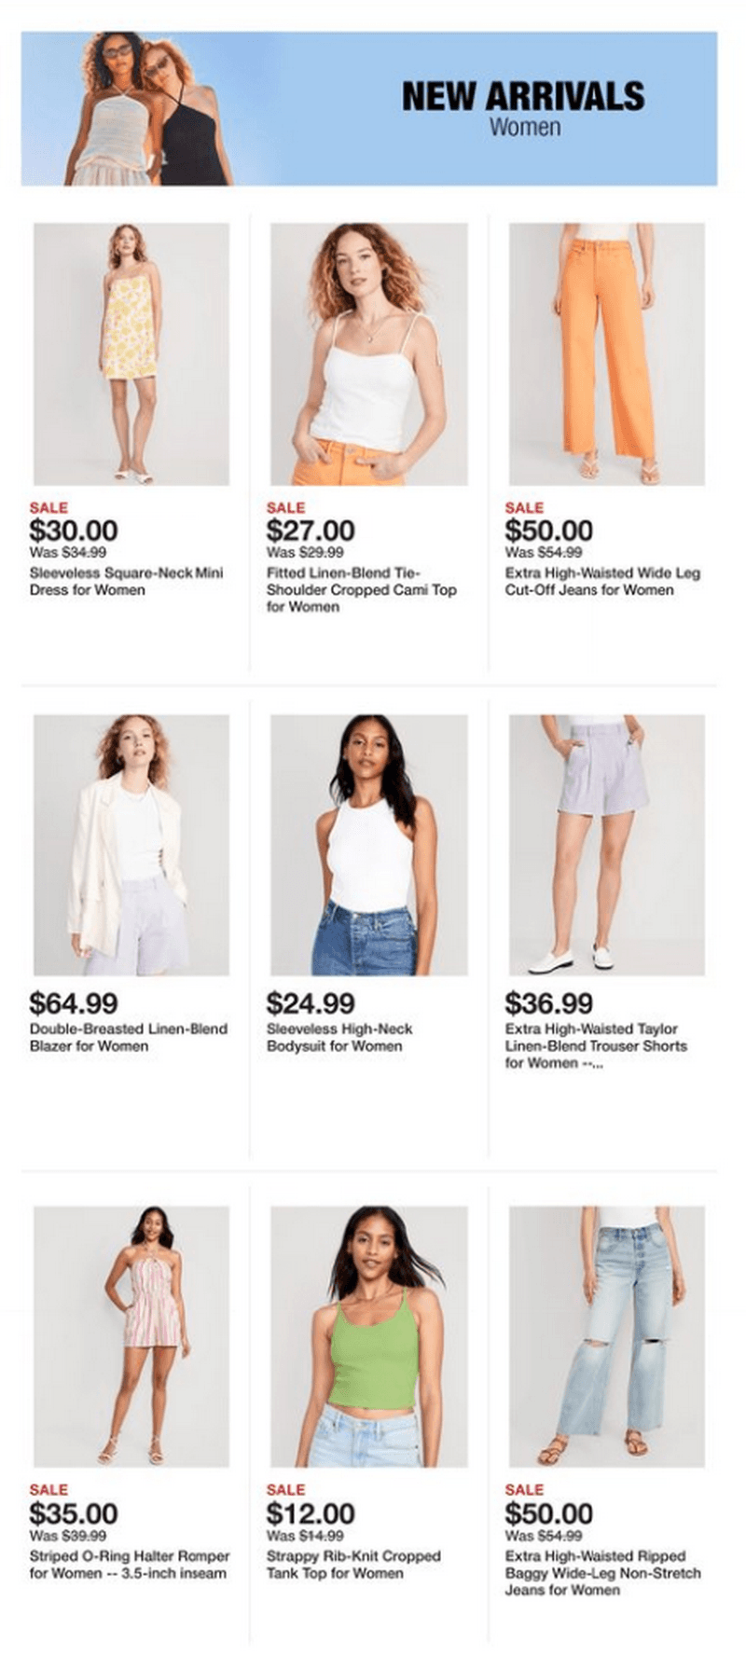View the yellow floral mini dress photo
The width and height of the screenshot is (746, 1671).
[131, 353]
